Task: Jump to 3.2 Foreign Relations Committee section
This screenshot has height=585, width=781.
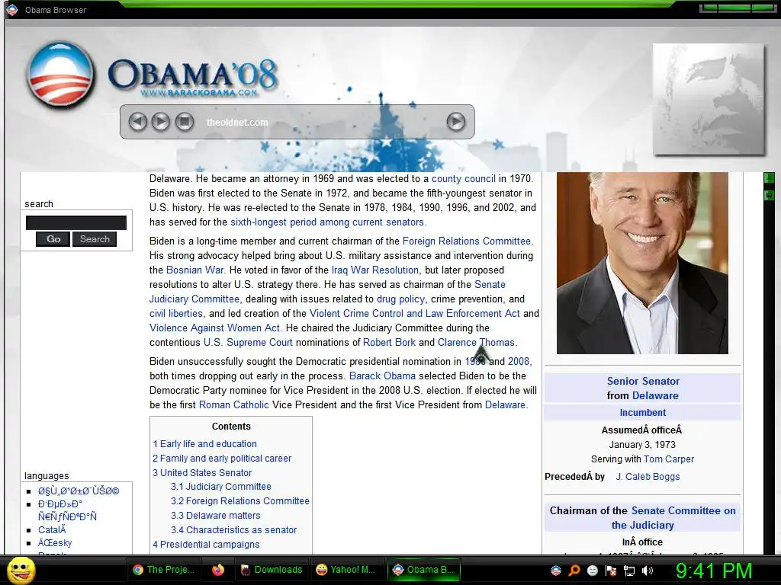Action: [x=239, y=501]
